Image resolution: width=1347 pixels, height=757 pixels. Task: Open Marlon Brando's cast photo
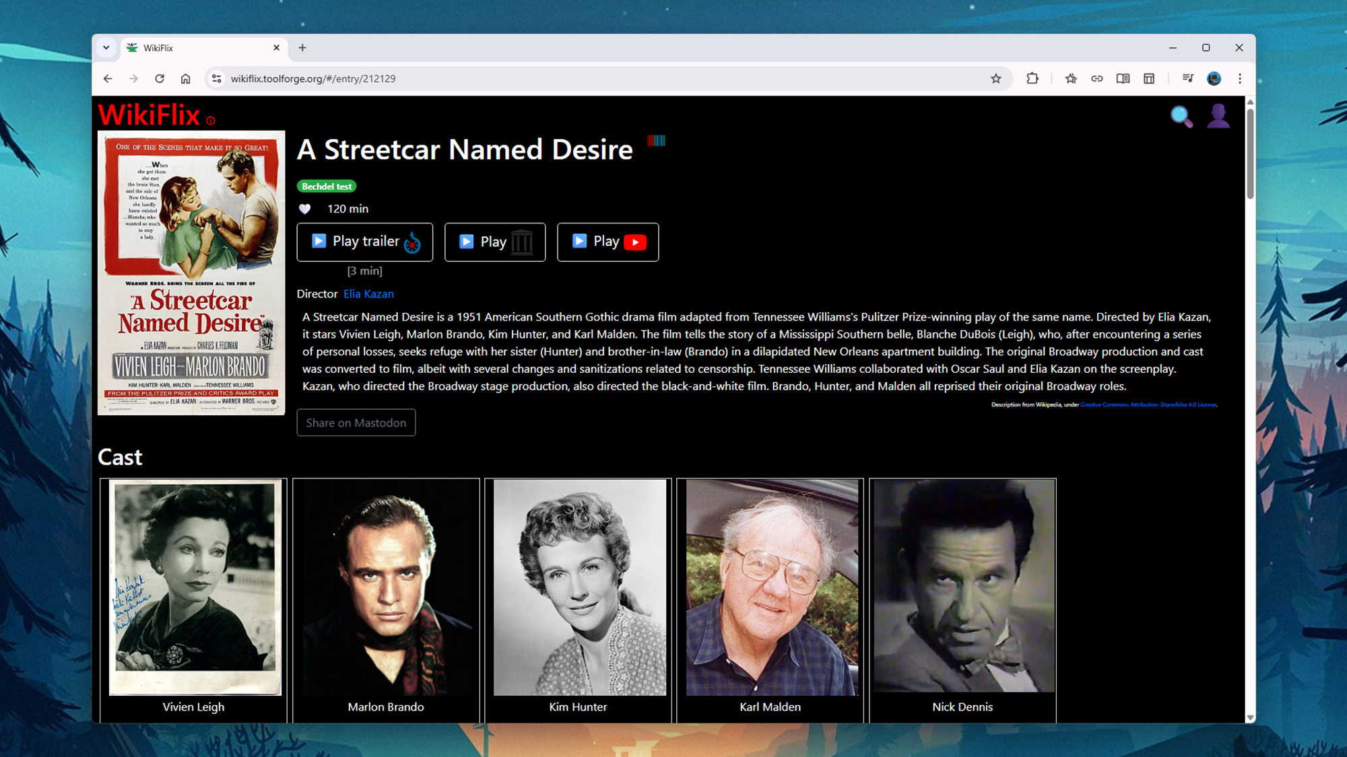(386, 585)
